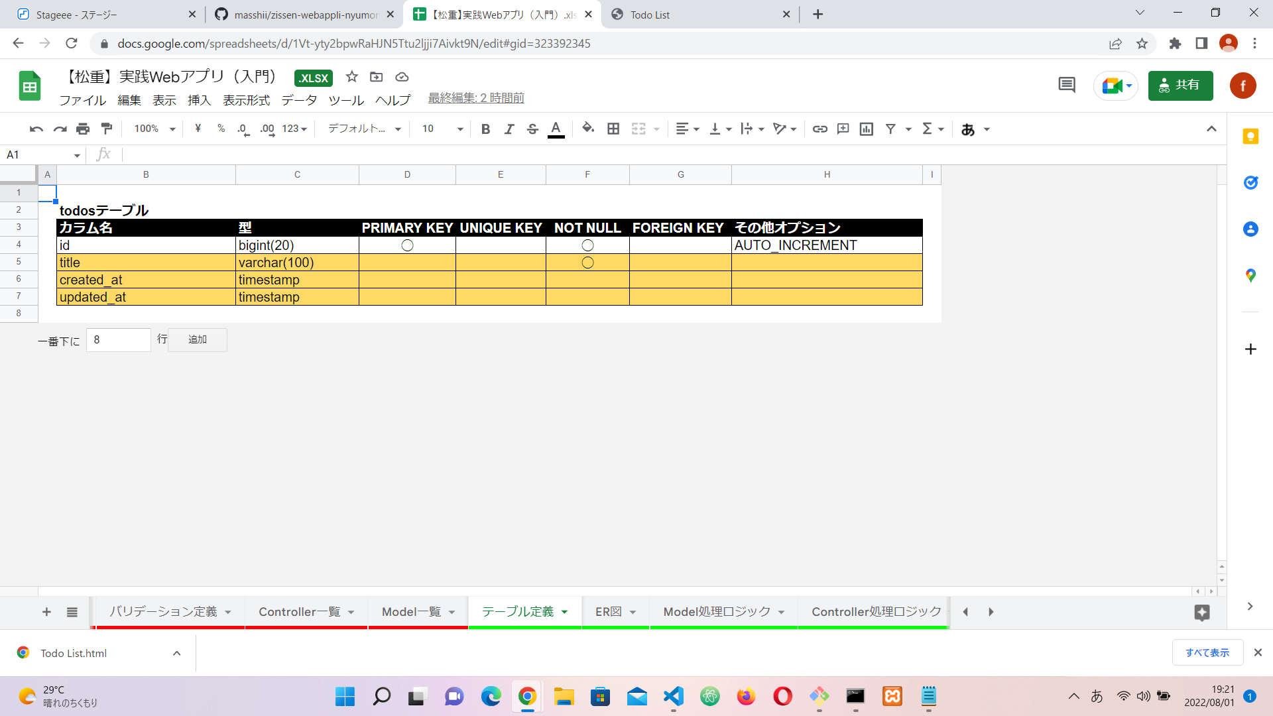The image size is (1273, 716).
Task: Create a filter
Action: (x=890, y=129)
